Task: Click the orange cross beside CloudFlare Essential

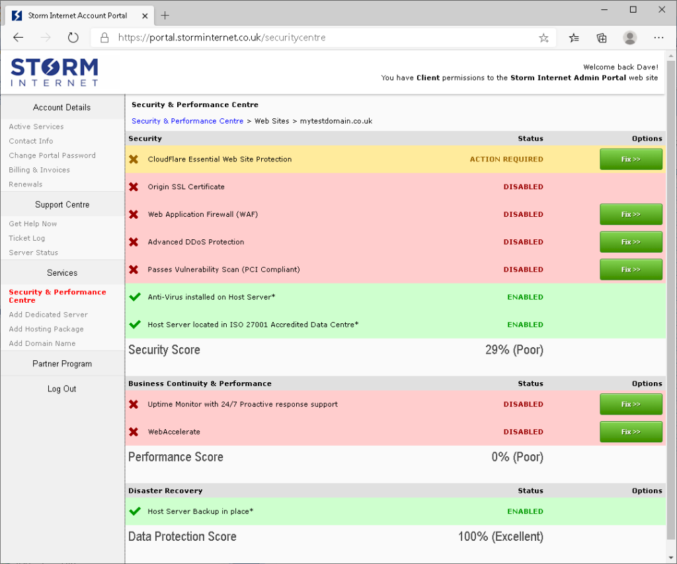Action: point(134,159)
